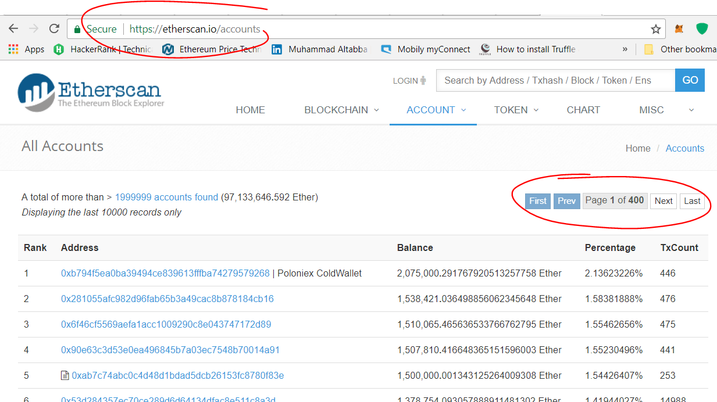Open the CHART section
This screenshot has height=402, width=717.
point(583,110)
